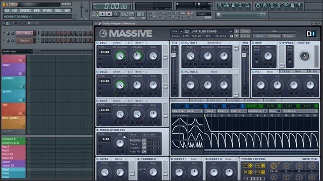Switch to the ROUTING tab in Massive
This screenshot has width=323, height=181.
pos(253,101)
